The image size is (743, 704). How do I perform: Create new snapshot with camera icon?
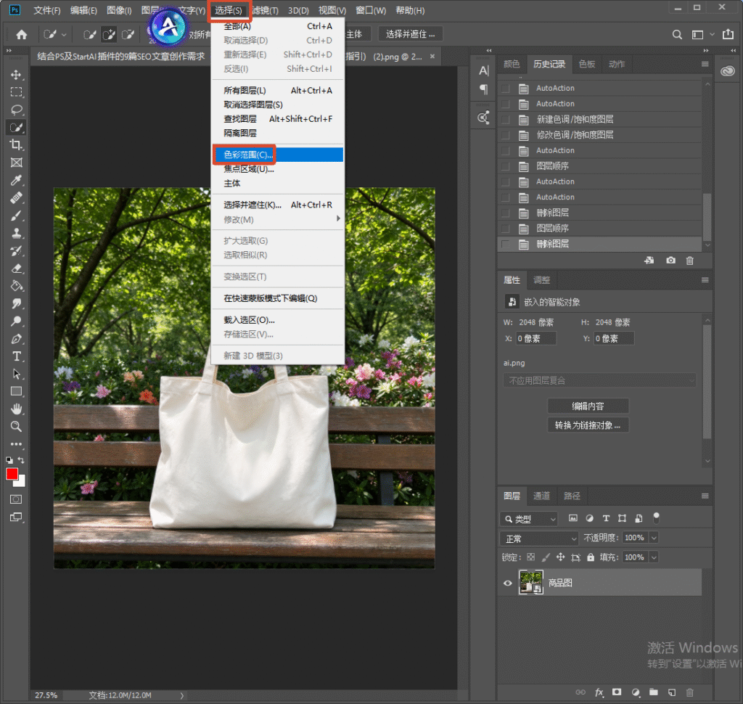click(670, 261)
